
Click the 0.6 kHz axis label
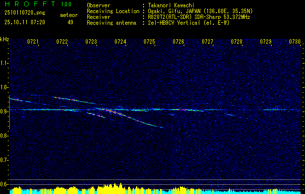(x=4, y=184)
